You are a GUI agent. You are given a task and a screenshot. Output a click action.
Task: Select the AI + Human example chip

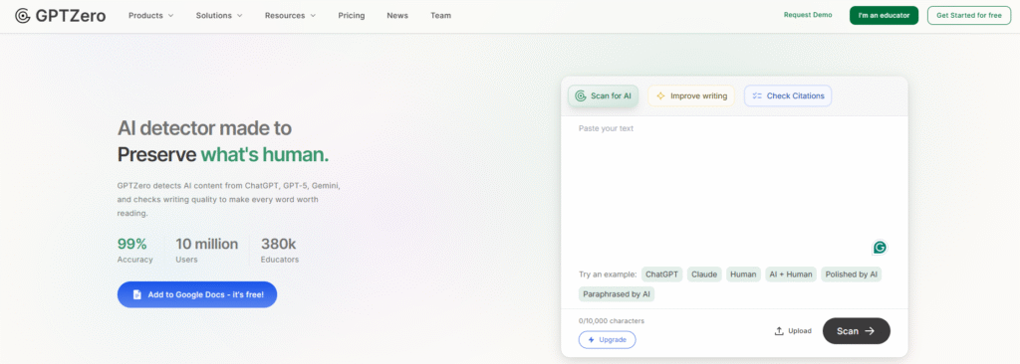click(x=790, y=274)
